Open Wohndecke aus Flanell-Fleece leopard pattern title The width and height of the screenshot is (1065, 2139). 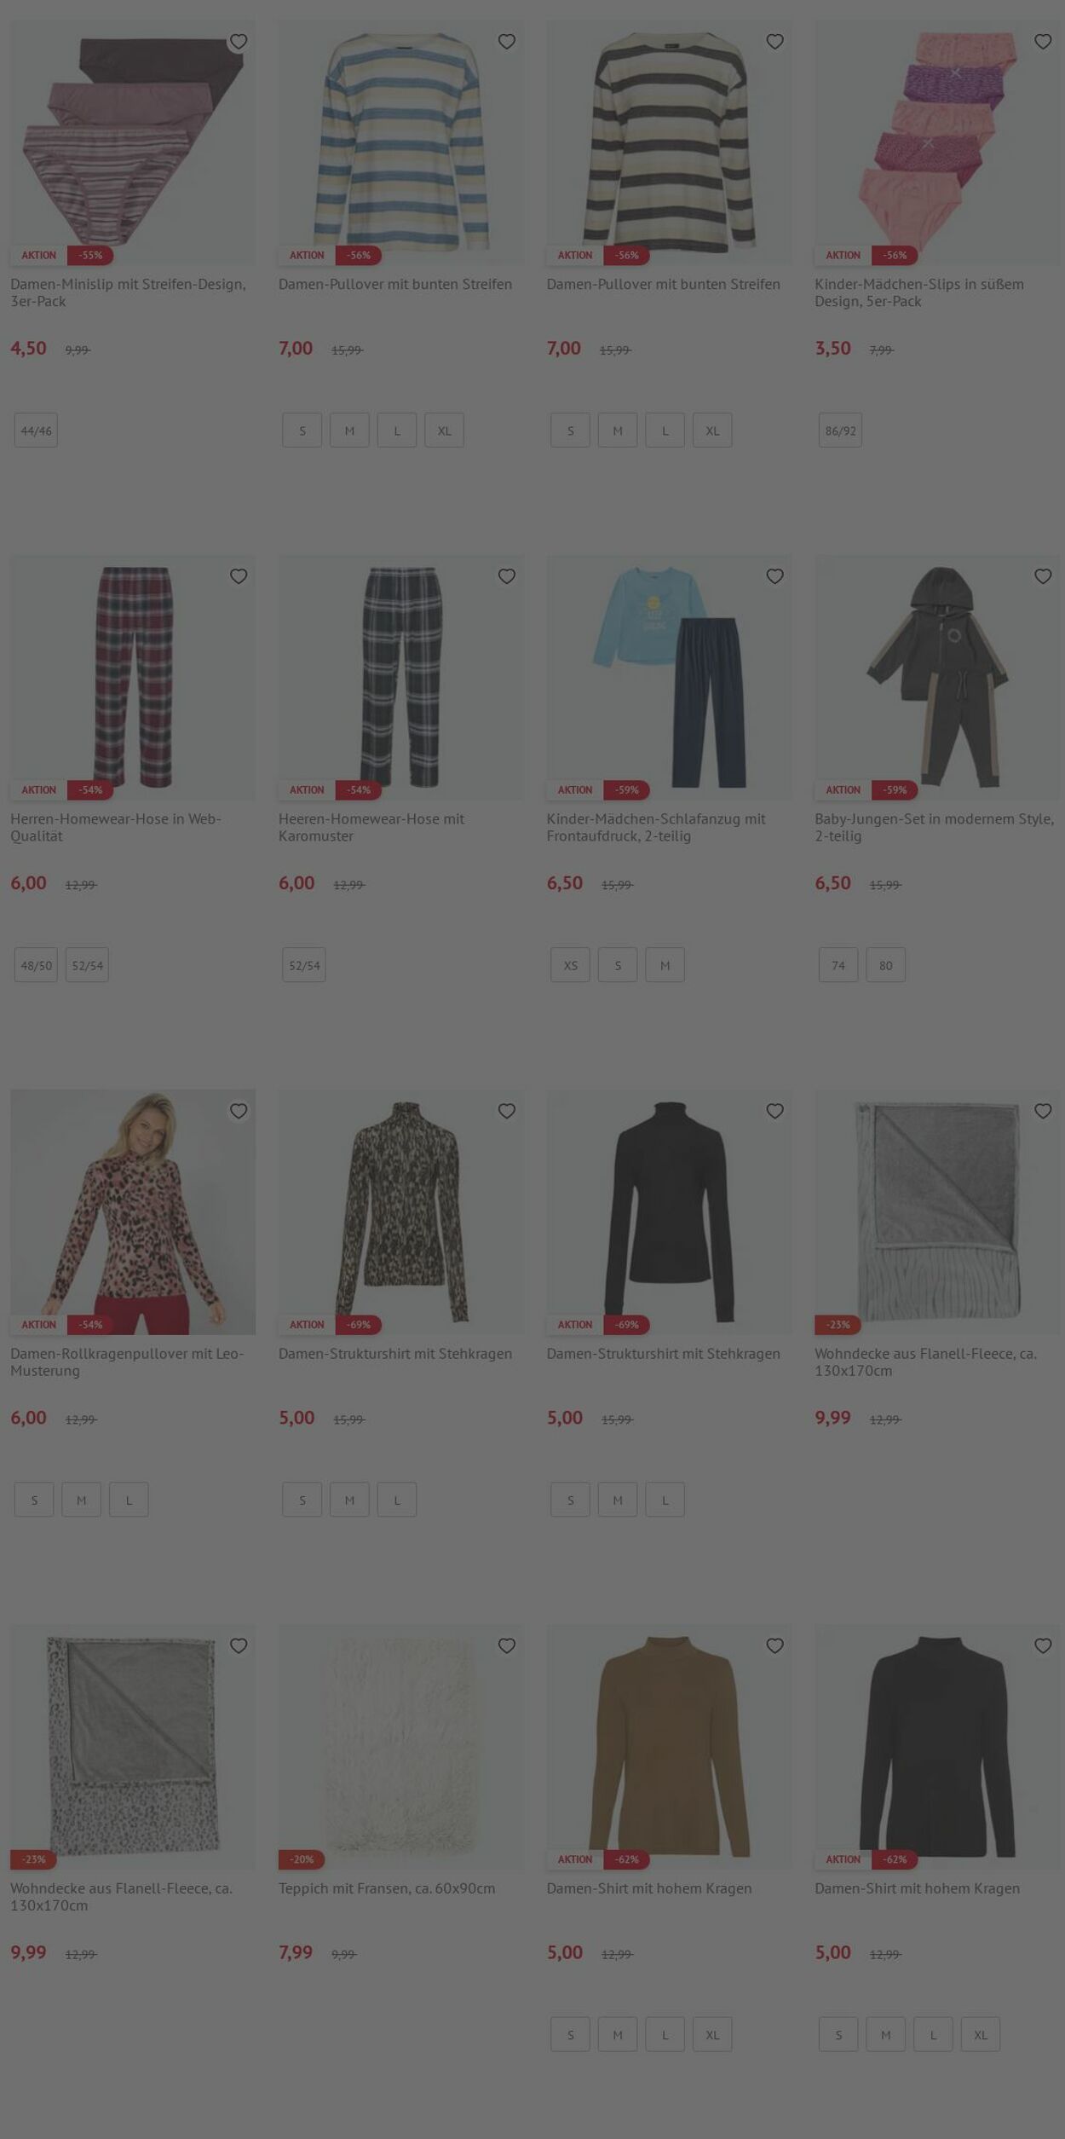point(121,1897)
